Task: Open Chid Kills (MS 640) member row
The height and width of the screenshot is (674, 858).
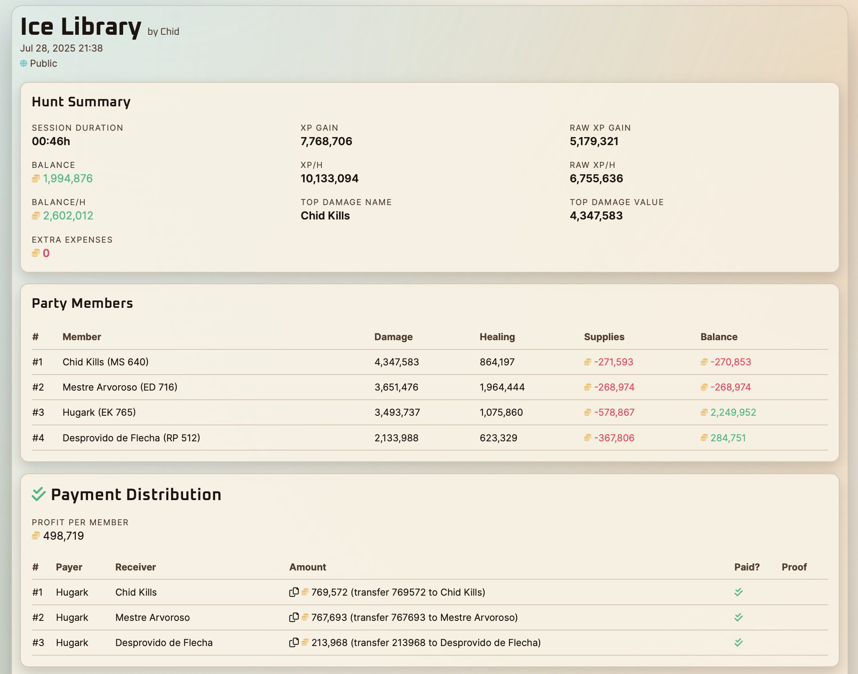Action: point(106,362)
